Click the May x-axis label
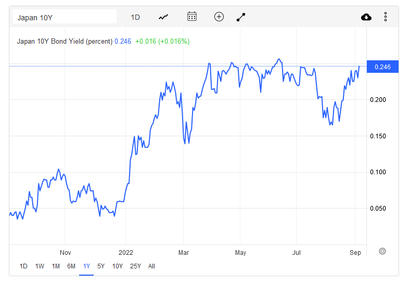This screenshot has height=285, width=410. (x=240, y=253)
